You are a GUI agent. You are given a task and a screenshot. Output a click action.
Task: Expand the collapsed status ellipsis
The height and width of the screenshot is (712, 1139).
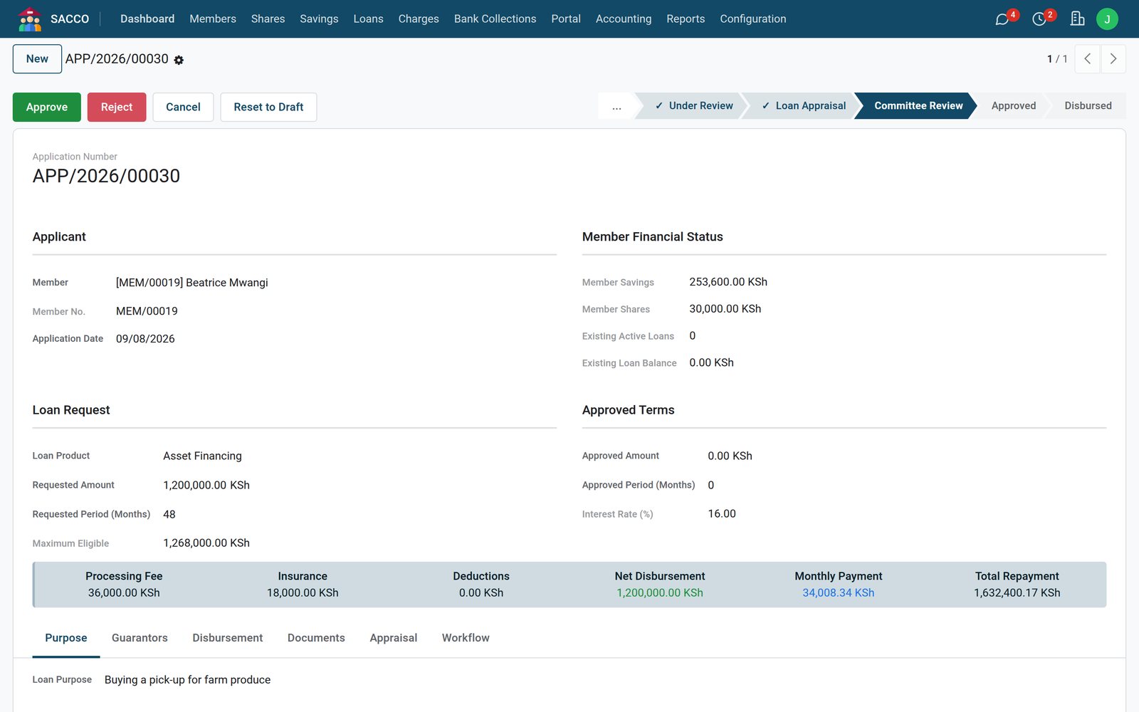(616, 106)
